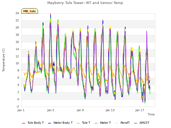Click the purple AM25T legend swatch
Screen dimensions: 171x128
[x=135, y=123]
